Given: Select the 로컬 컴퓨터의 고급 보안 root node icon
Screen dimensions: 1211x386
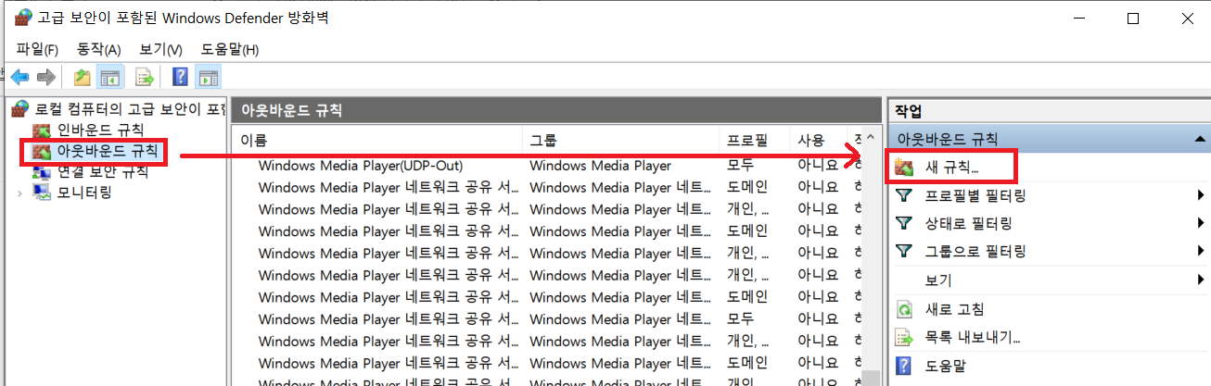Looking at the screenshot, I should click(x=20, y=109).
